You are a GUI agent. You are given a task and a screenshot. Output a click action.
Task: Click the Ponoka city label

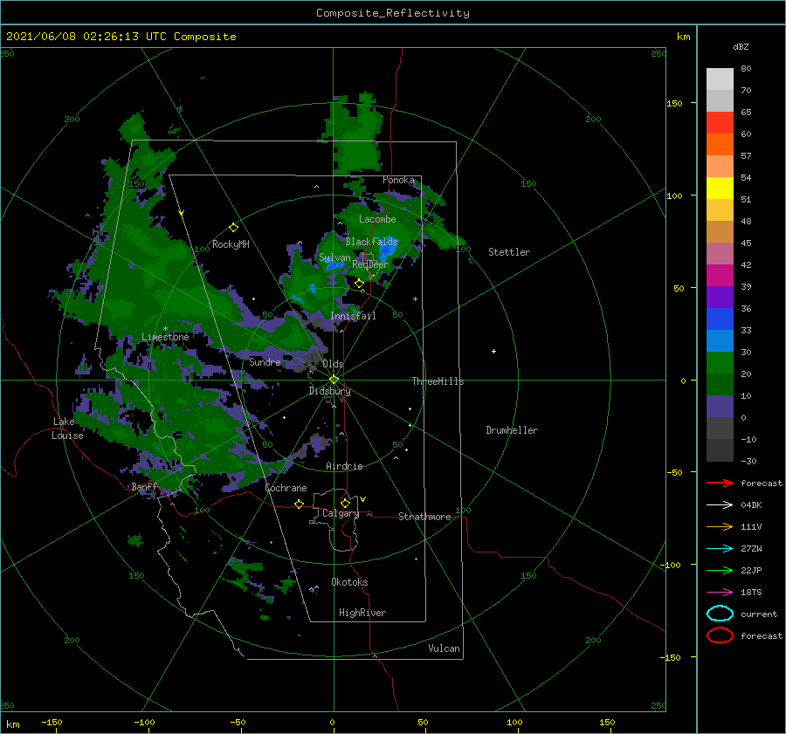[x=398, y=180]
